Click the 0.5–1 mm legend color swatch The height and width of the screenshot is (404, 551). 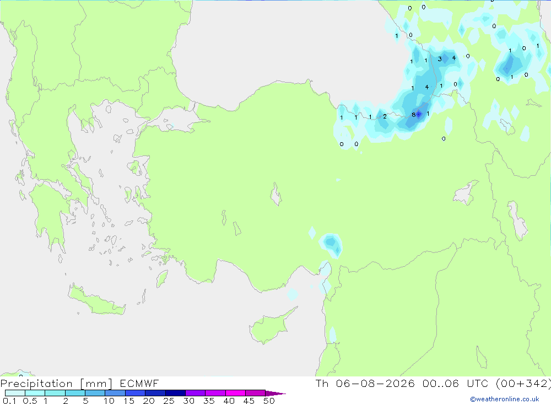[x=35, y=393]
